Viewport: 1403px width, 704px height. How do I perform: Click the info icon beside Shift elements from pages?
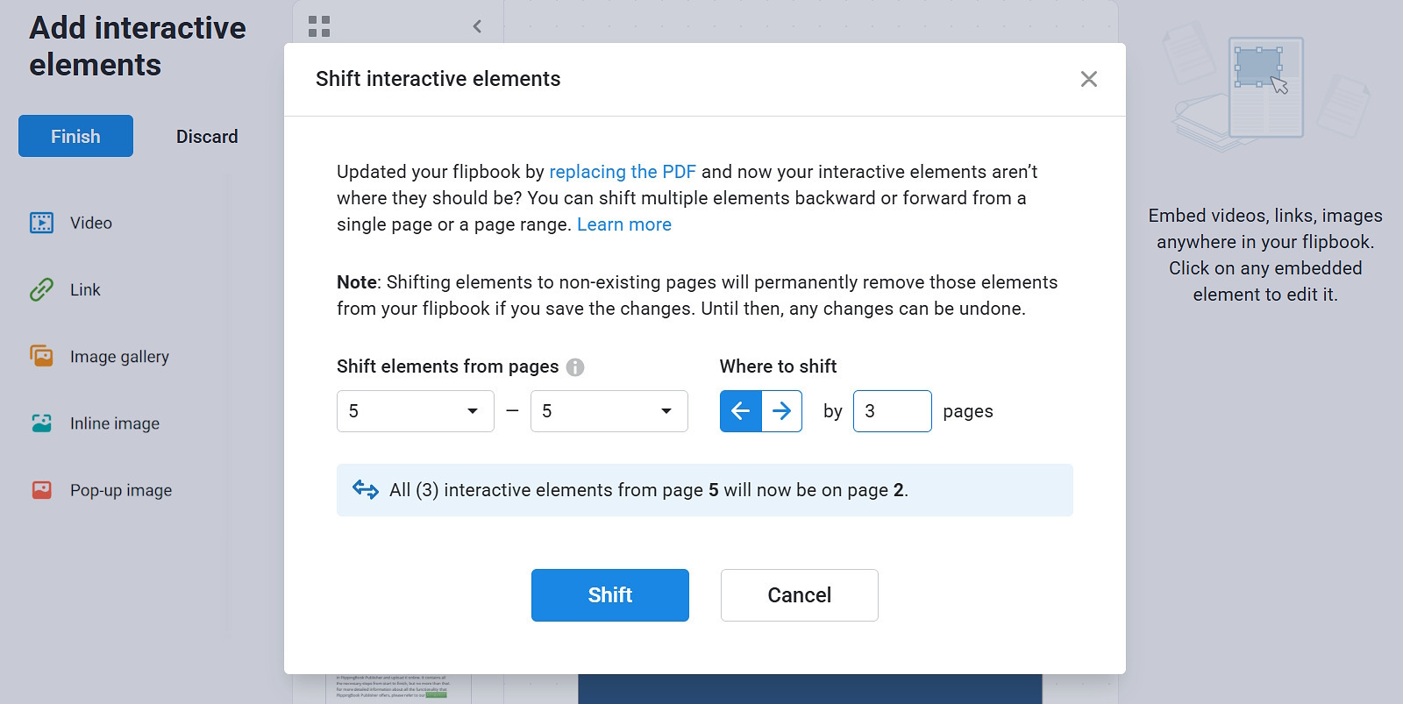tap(575, 367)
